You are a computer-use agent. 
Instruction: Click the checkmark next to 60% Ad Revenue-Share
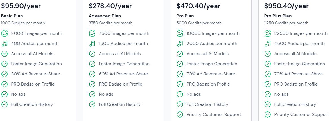coord(92,74)
